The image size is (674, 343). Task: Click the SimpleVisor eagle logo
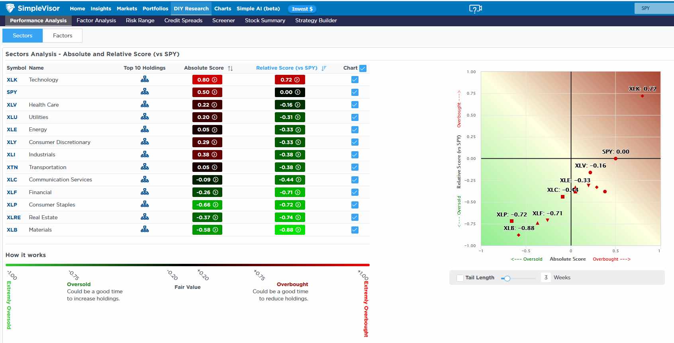pos(10,8)
